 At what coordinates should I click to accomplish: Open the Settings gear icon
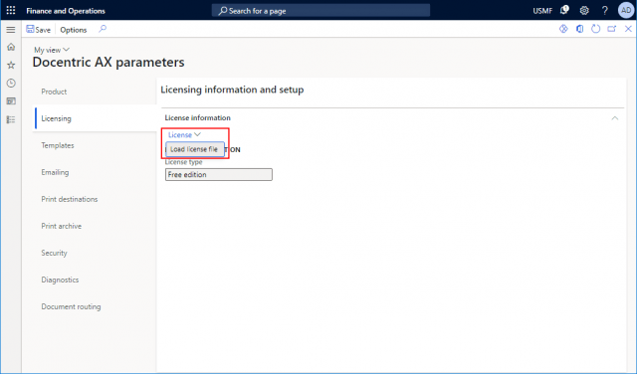click(584, 11)
